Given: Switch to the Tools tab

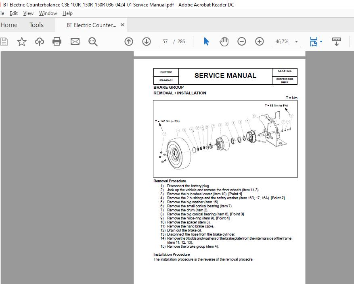Looking at the screenshot, I should (36, 25).
